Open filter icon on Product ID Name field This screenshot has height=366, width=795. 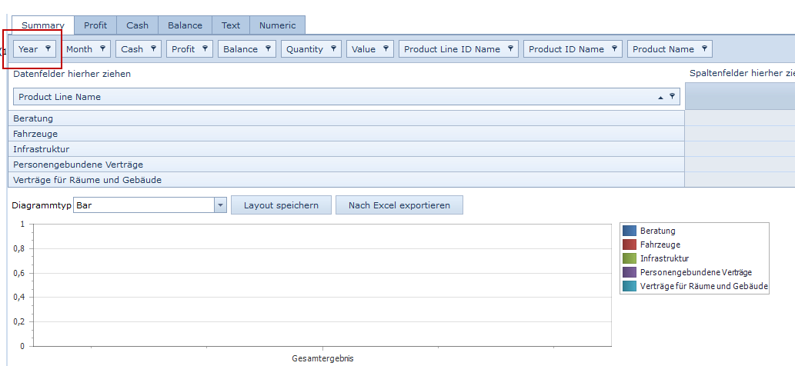(x=614, y=49)
